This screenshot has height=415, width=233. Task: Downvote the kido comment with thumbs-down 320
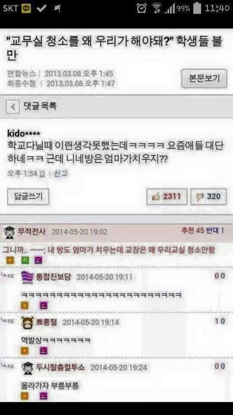pyautogui.click(x=209, y=197)
